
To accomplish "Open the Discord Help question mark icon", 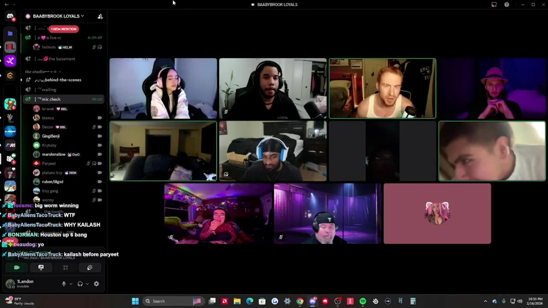I will tap(506, 5).
